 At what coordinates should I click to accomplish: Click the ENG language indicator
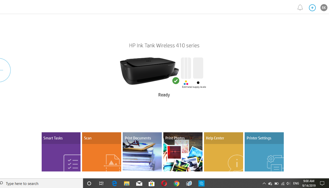tap(296, 183)
